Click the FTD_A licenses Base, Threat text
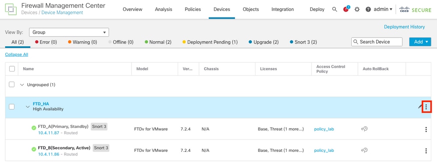This screenshot has width=437, height=164. 281,129
